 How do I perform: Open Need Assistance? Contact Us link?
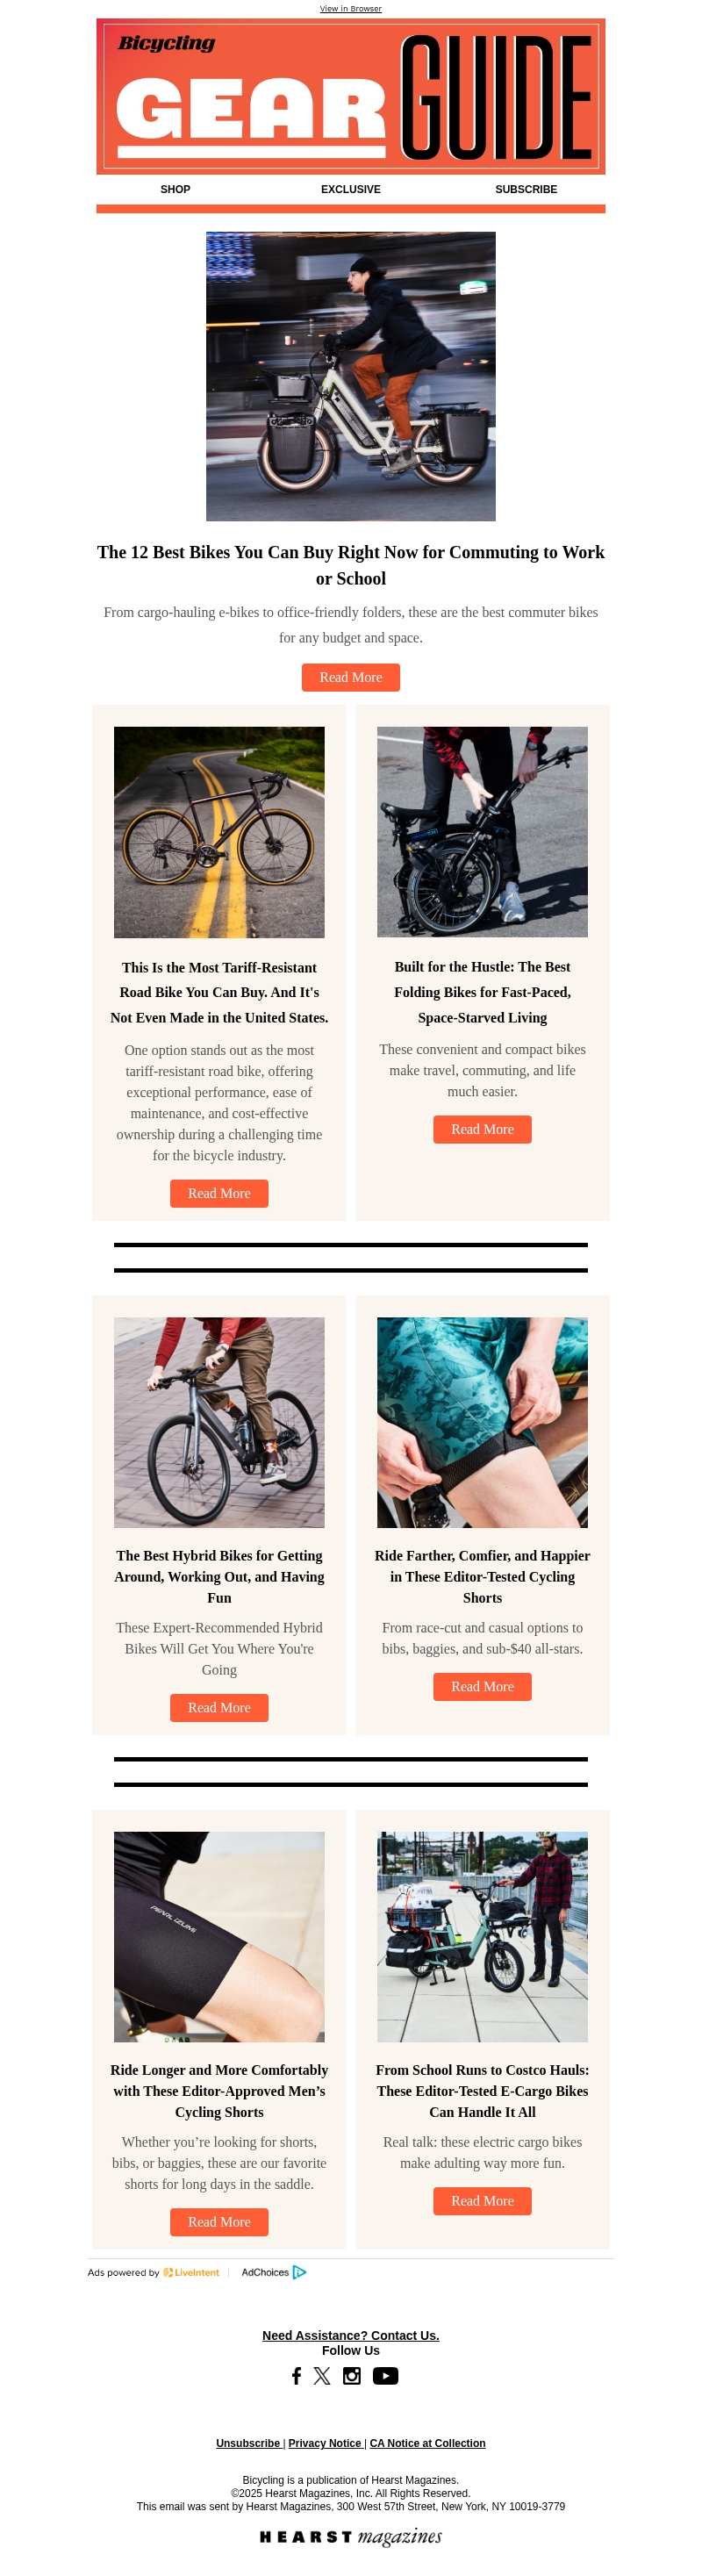pos(351,2335)
